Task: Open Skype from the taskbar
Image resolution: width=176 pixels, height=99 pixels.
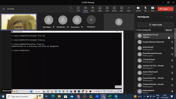Action: tap(116, 97)
